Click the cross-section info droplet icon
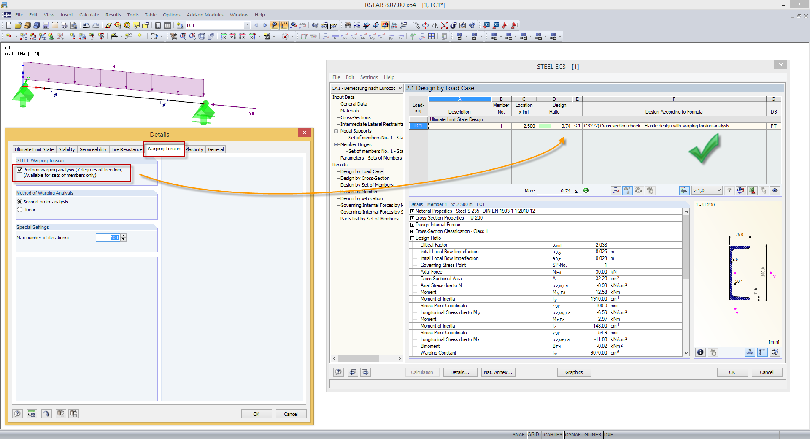This screenshot has height=439, width=810. (x=713, y=352)
